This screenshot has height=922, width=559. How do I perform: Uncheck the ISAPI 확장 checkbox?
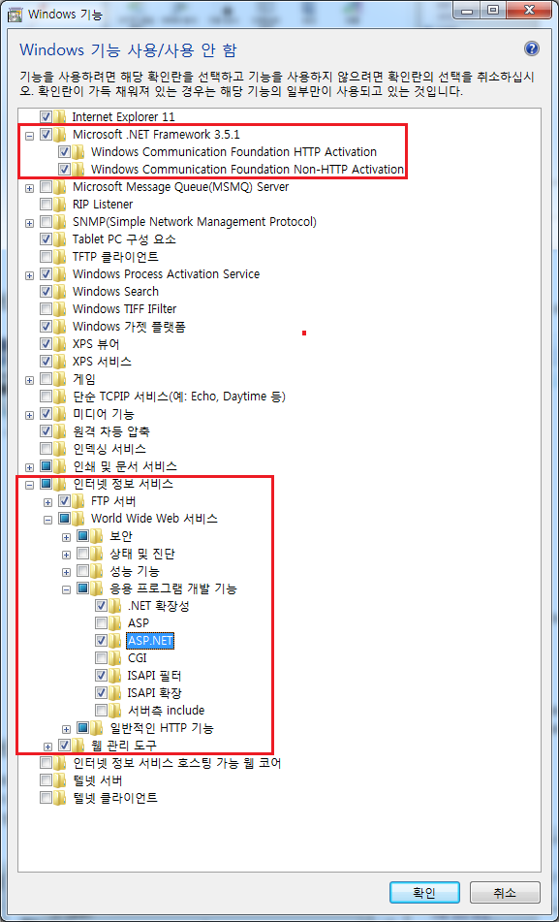[x=101, y=692]
